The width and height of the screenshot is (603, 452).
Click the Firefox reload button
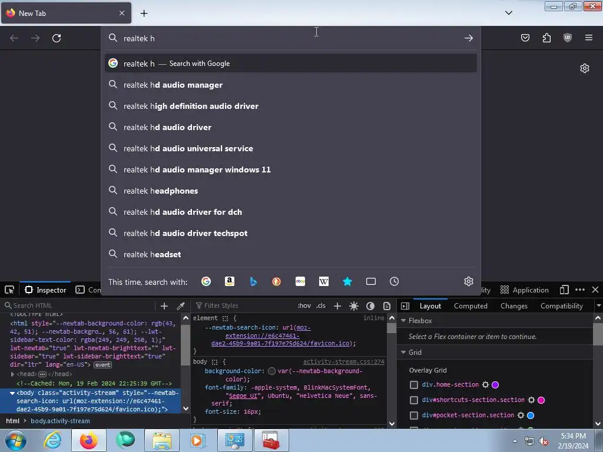coord(57,38)
